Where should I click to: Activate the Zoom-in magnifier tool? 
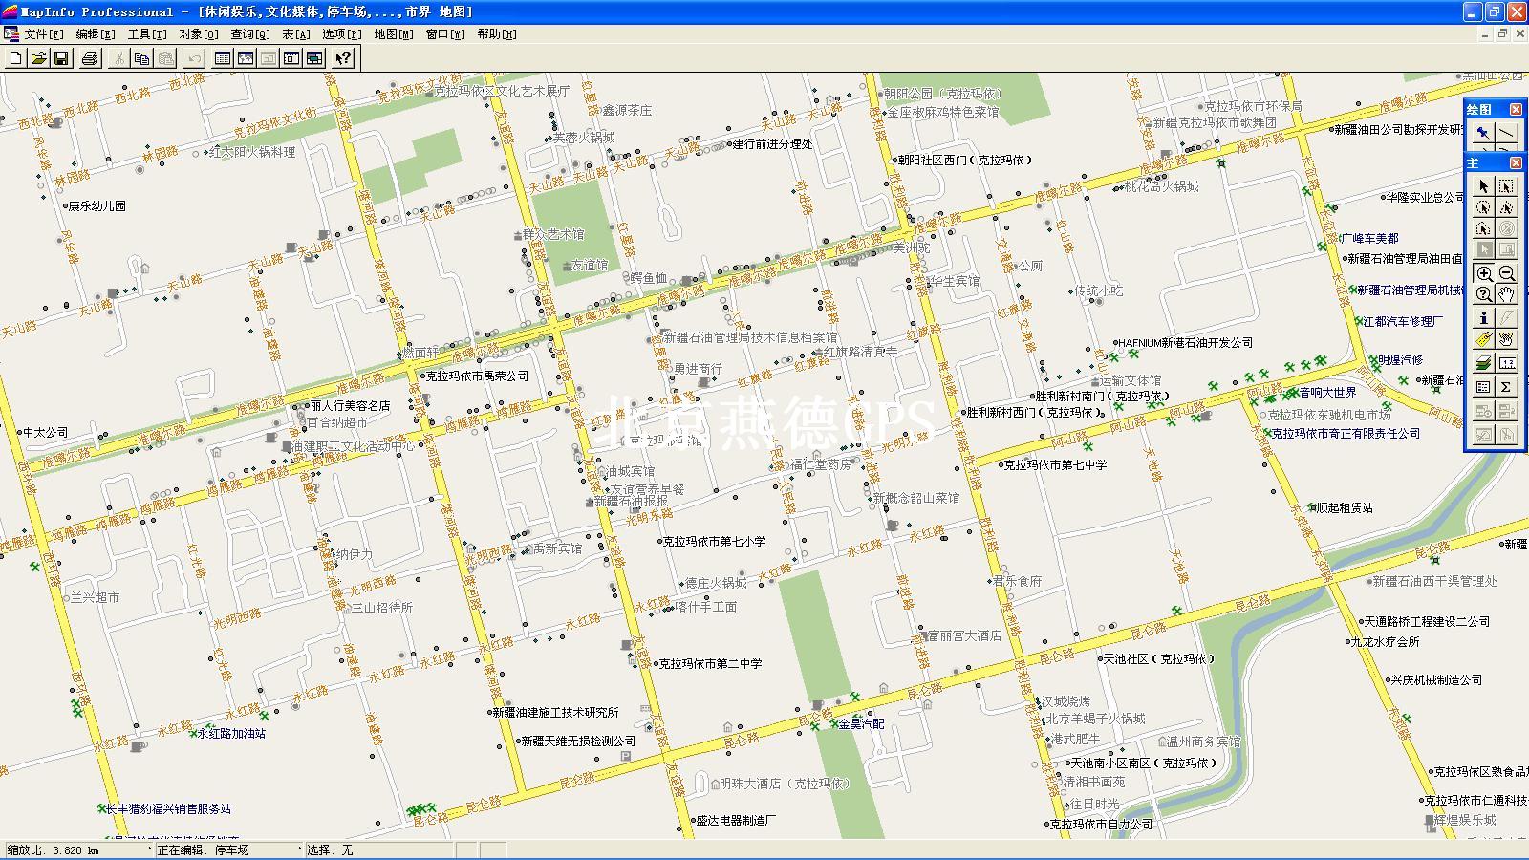[x=1483, y=273]
